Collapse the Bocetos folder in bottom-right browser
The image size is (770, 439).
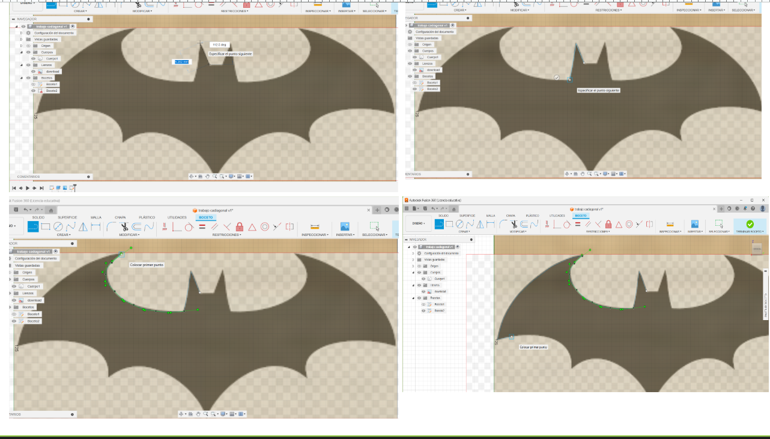click(413, 298)
